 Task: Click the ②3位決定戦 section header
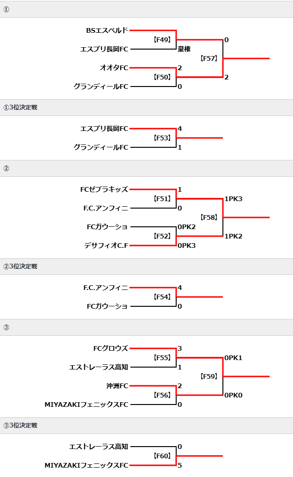(x=21, y=267)
